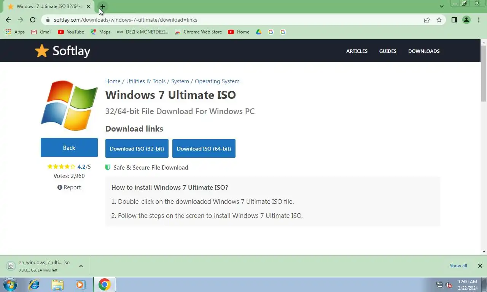Reload the Softlay page
This screenshot has height=292, width=487.
[33, 20]
